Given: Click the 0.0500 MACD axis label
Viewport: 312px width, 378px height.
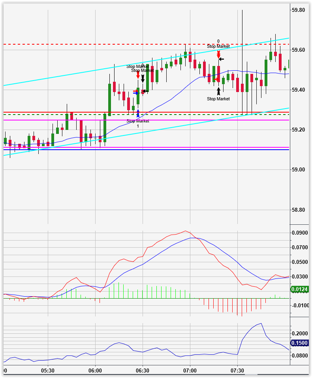Looking at the screenshot, I should pos(300,262).
